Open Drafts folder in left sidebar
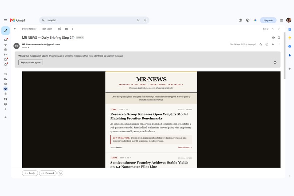This screenshot has height=196, width=294. [x=5, y=59]
